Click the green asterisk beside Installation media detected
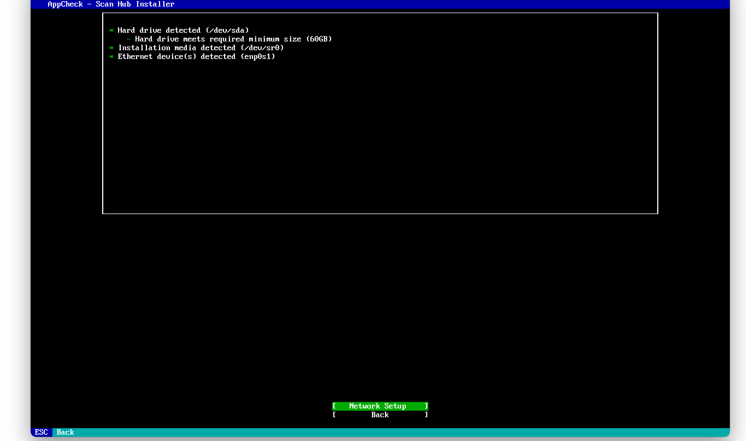 [x=111, y=48]
